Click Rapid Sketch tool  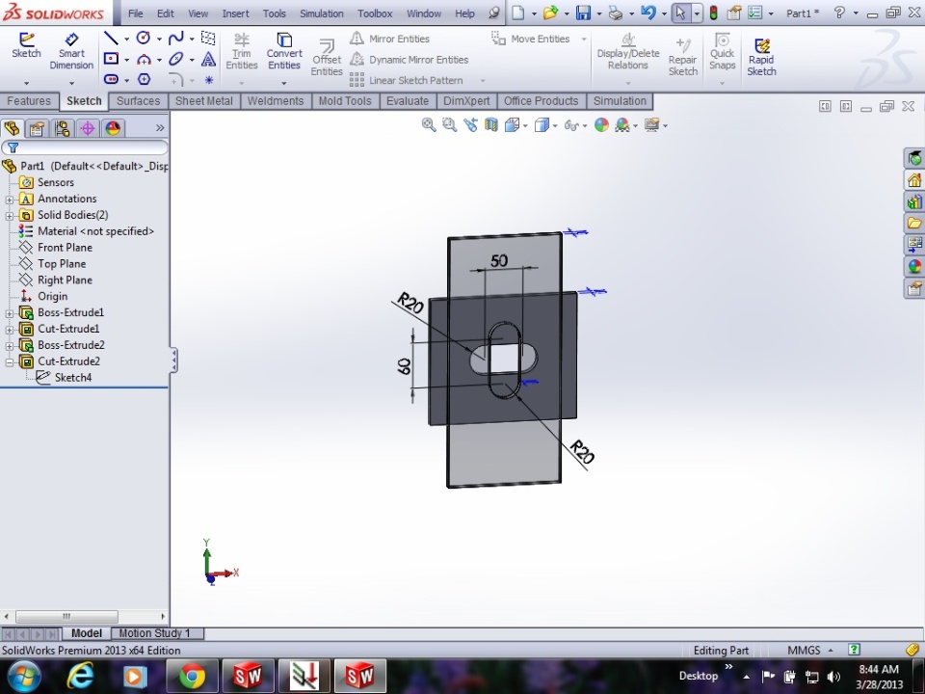point(761,57)
